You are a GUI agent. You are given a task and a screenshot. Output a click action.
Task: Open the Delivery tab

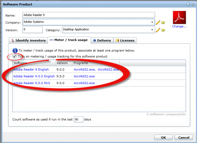pyautogui.click(x=102, y=40)
